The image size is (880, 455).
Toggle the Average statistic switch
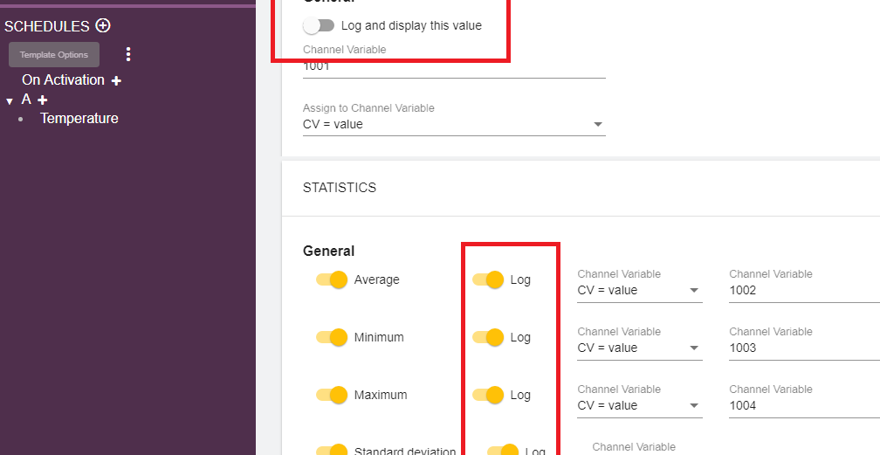[x=333, y=279]
